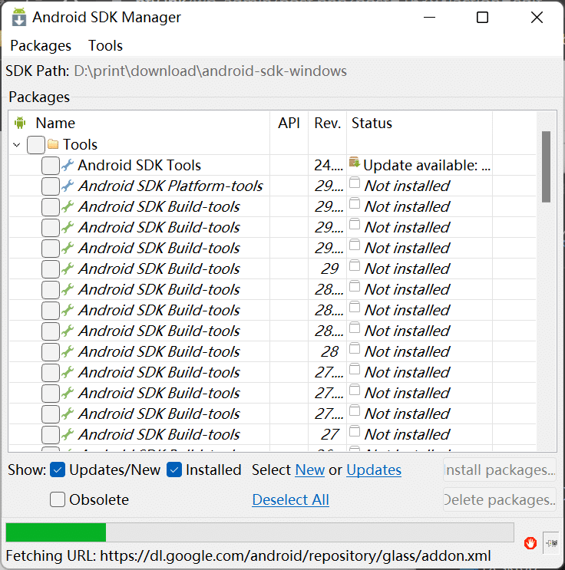Maximize the Android SDK Manager window

tap(482, 18)
